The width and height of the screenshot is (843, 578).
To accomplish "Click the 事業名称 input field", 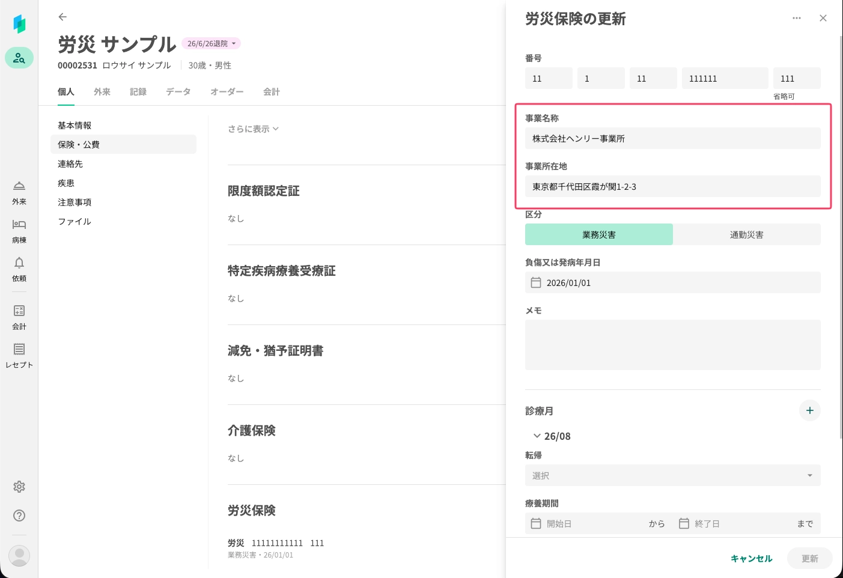I will point(673,138).
